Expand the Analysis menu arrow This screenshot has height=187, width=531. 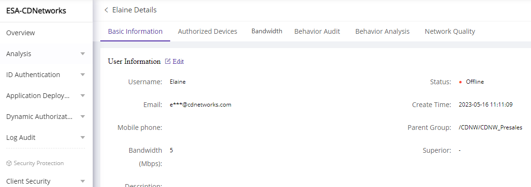point(83,53)
